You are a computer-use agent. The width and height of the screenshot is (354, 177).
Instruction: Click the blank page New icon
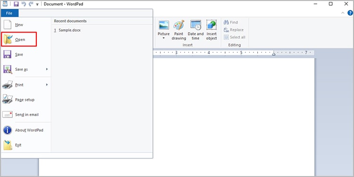click(x=8, y=25)
